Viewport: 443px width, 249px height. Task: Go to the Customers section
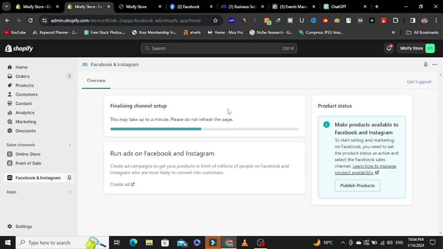pyautogui.click(x=26, y=94)
